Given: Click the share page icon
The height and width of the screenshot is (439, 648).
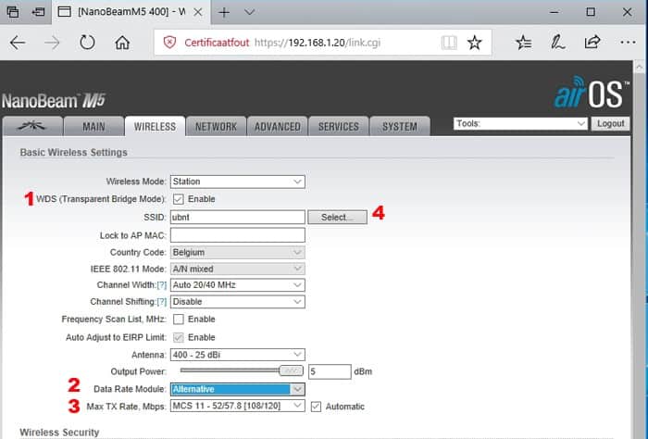Looking at the screenshot, I should coord(592,43).
